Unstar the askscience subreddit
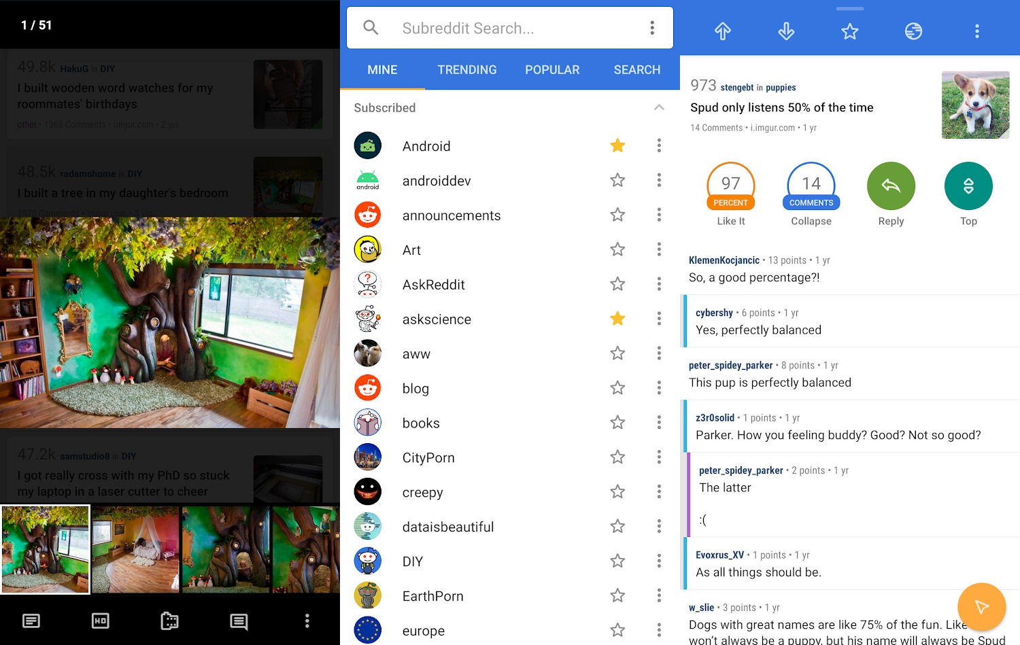The width and height of the screenshot is (1020, 645). coord(617,318)
